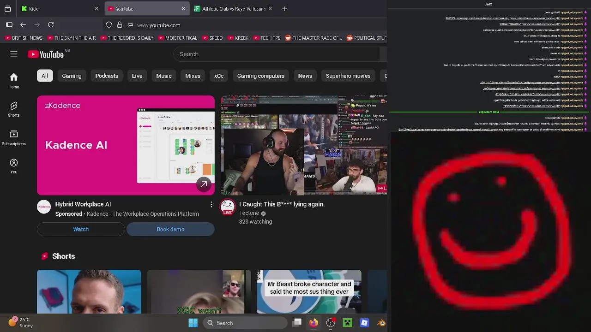Select the Music filter chip

(x=164, y=76)
